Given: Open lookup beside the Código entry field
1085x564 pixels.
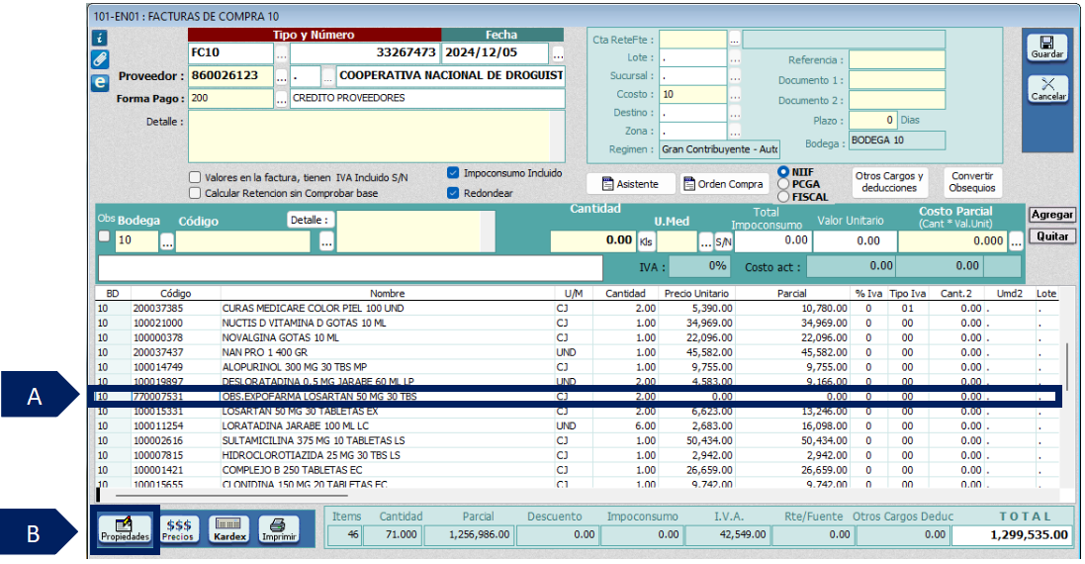Looking at the screenshot, I should click(x=326, y=241).
